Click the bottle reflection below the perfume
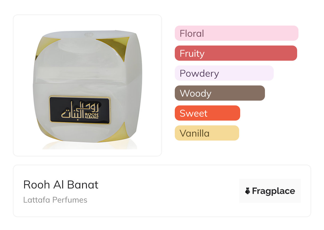324x230 pixels. click(89, 145)
